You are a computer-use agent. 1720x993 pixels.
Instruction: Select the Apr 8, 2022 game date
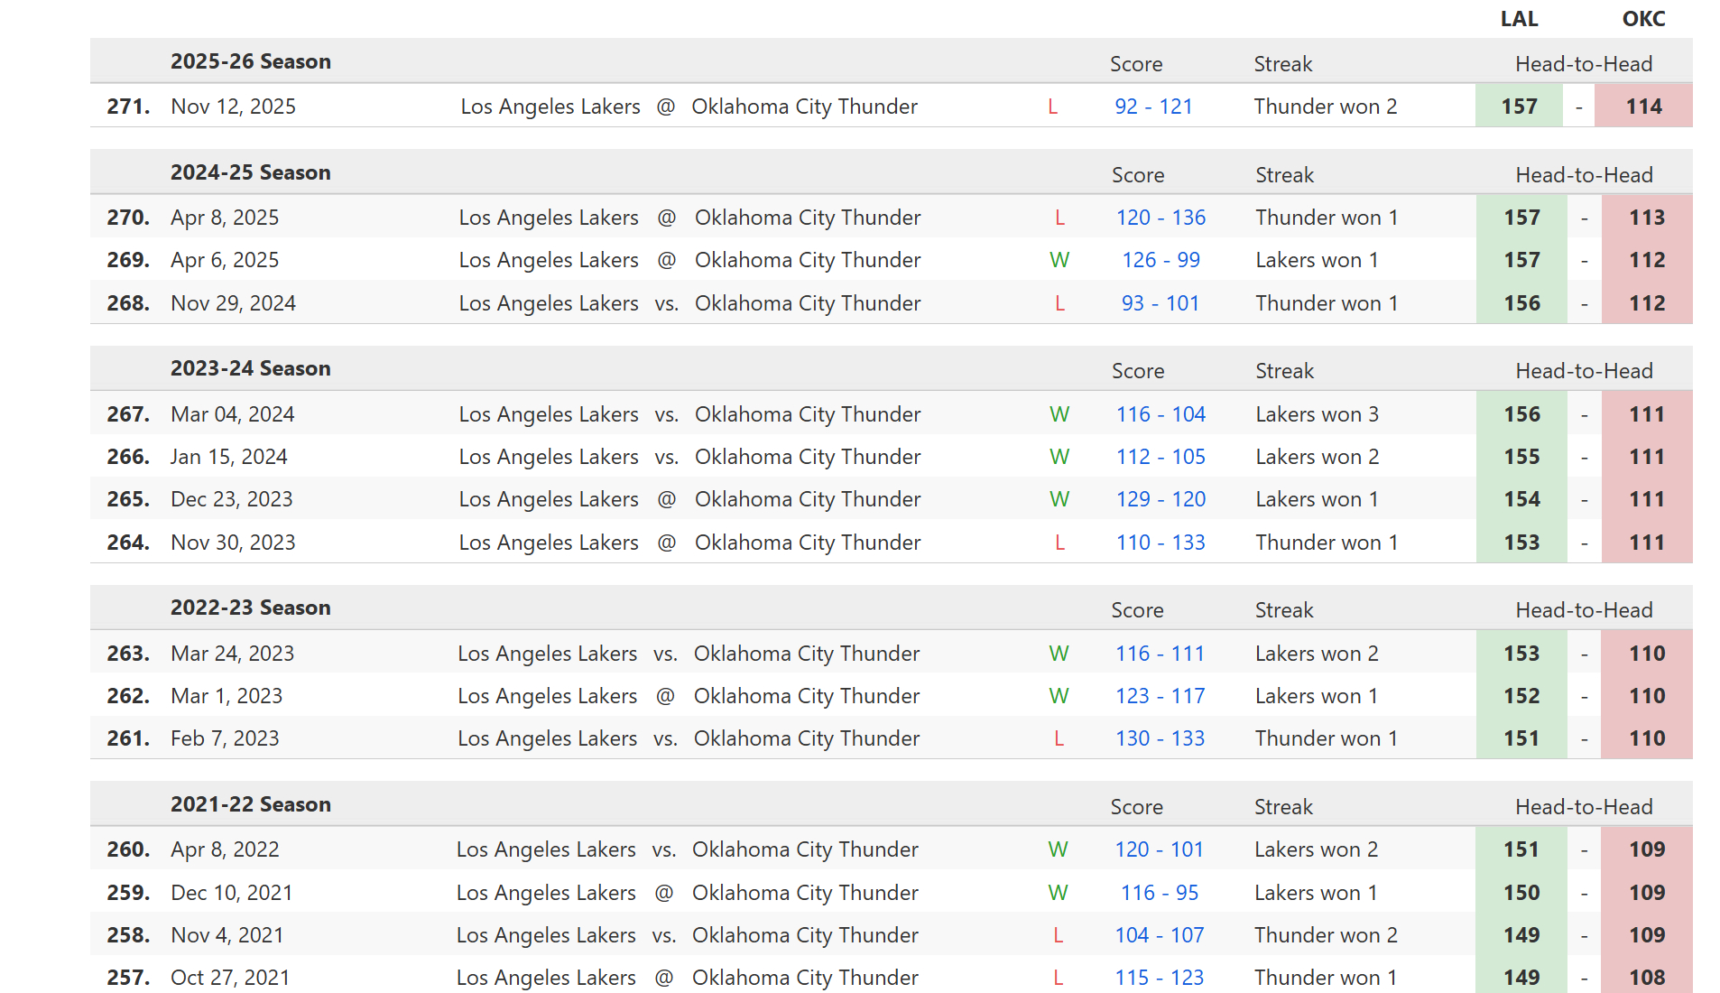(225, 849)
